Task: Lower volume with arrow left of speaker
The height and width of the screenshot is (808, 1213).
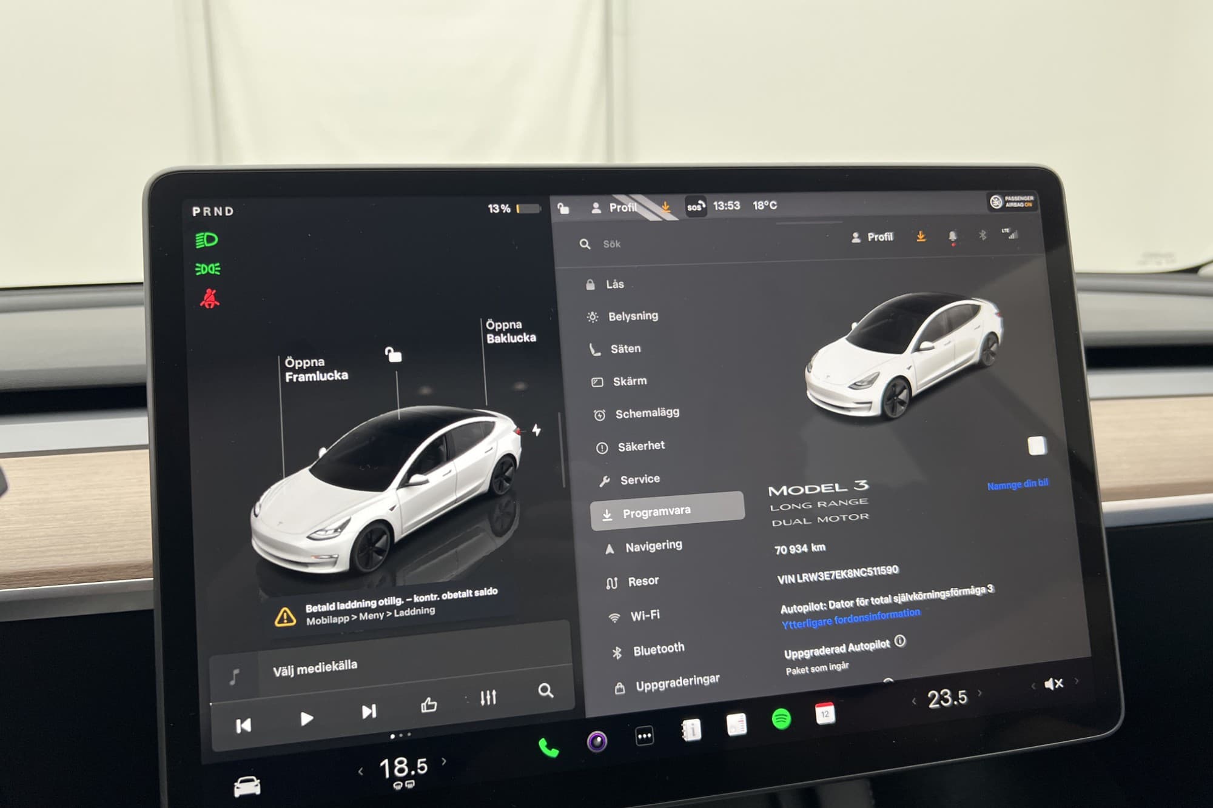Action: coord(1033,686)
